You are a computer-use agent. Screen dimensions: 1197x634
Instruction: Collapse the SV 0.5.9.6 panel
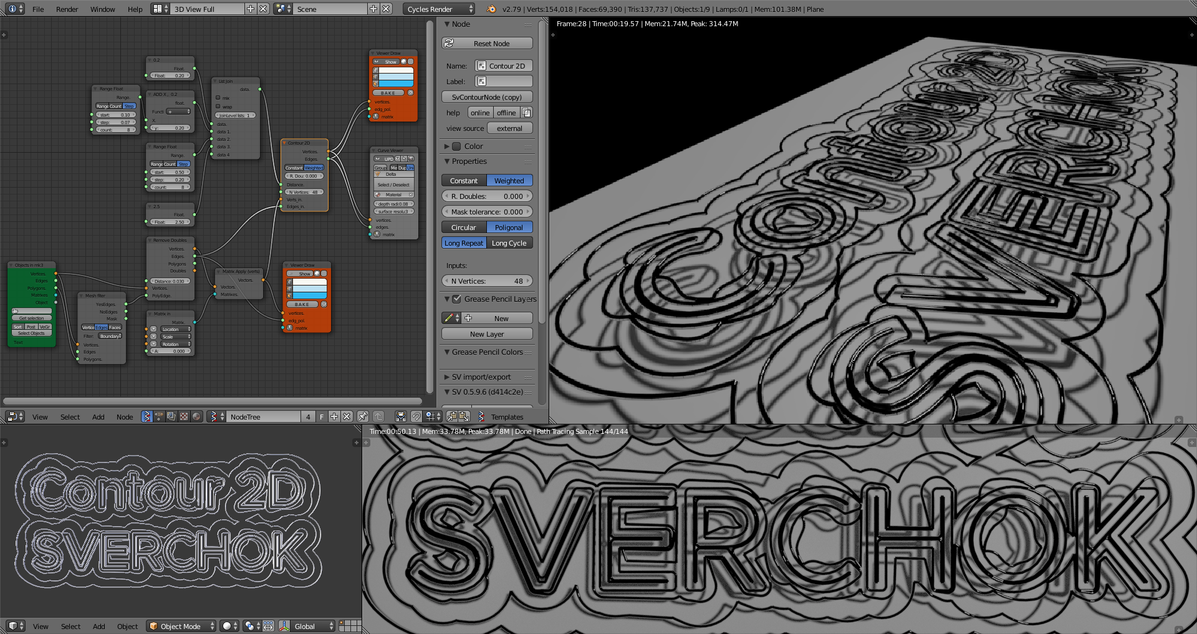[447, 391]
